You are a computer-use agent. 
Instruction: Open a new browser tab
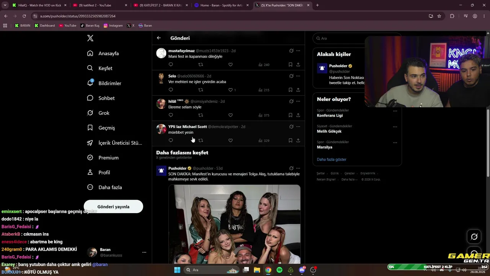(317, 5)
